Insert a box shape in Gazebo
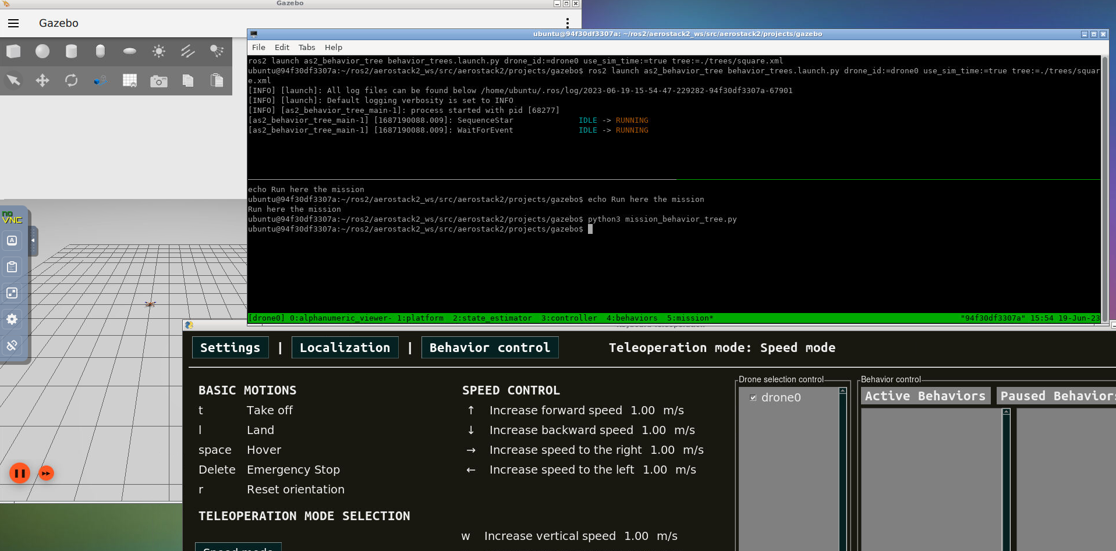1116x551 pixels. 13,51
